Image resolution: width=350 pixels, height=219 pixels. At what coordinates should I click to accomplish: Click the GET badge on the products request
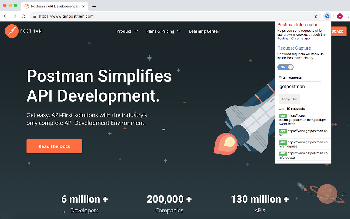coord(283,154)
